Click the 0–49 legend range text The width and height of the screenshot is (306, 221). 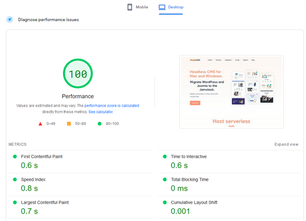[51, 124]
